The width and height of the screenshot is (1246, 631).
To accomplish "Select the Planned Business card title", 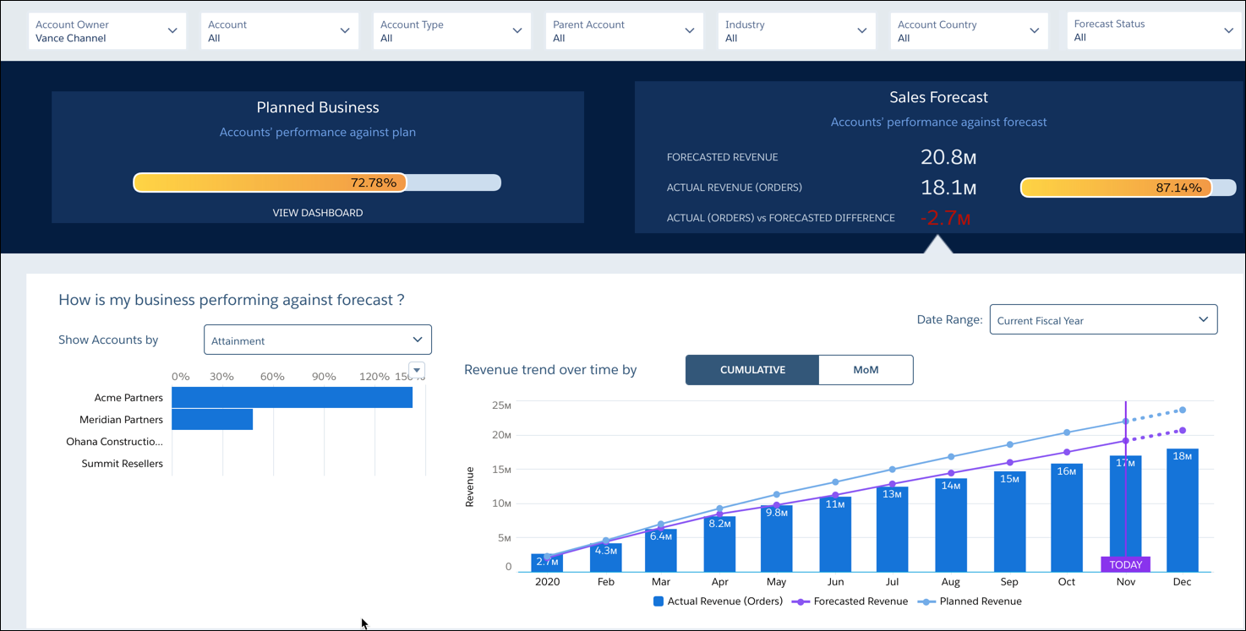I will pyautogui.click(x=318, y=107).
